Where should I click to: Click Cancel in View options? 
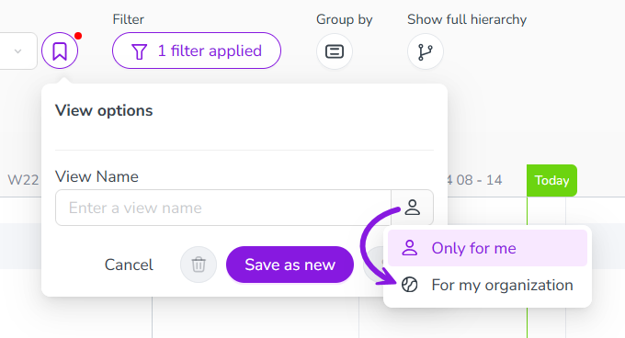pyautogui.click(x=129, y=265)
